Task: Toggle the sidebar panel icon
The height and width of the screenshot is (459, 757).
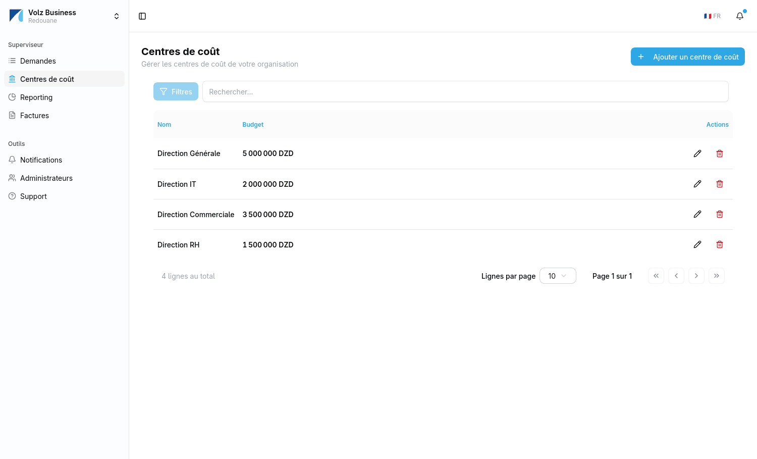Action: (142, 16)
